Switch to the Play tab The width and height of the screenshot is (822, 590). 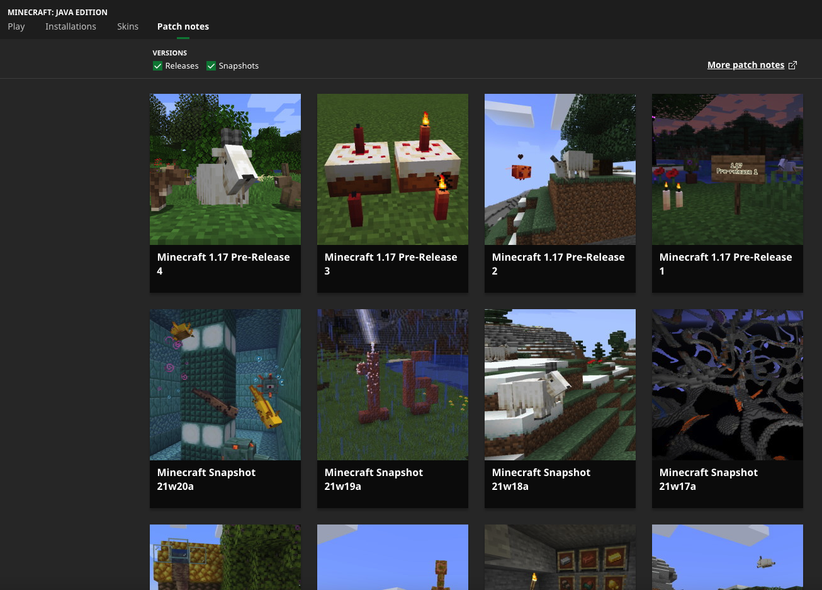16,26
